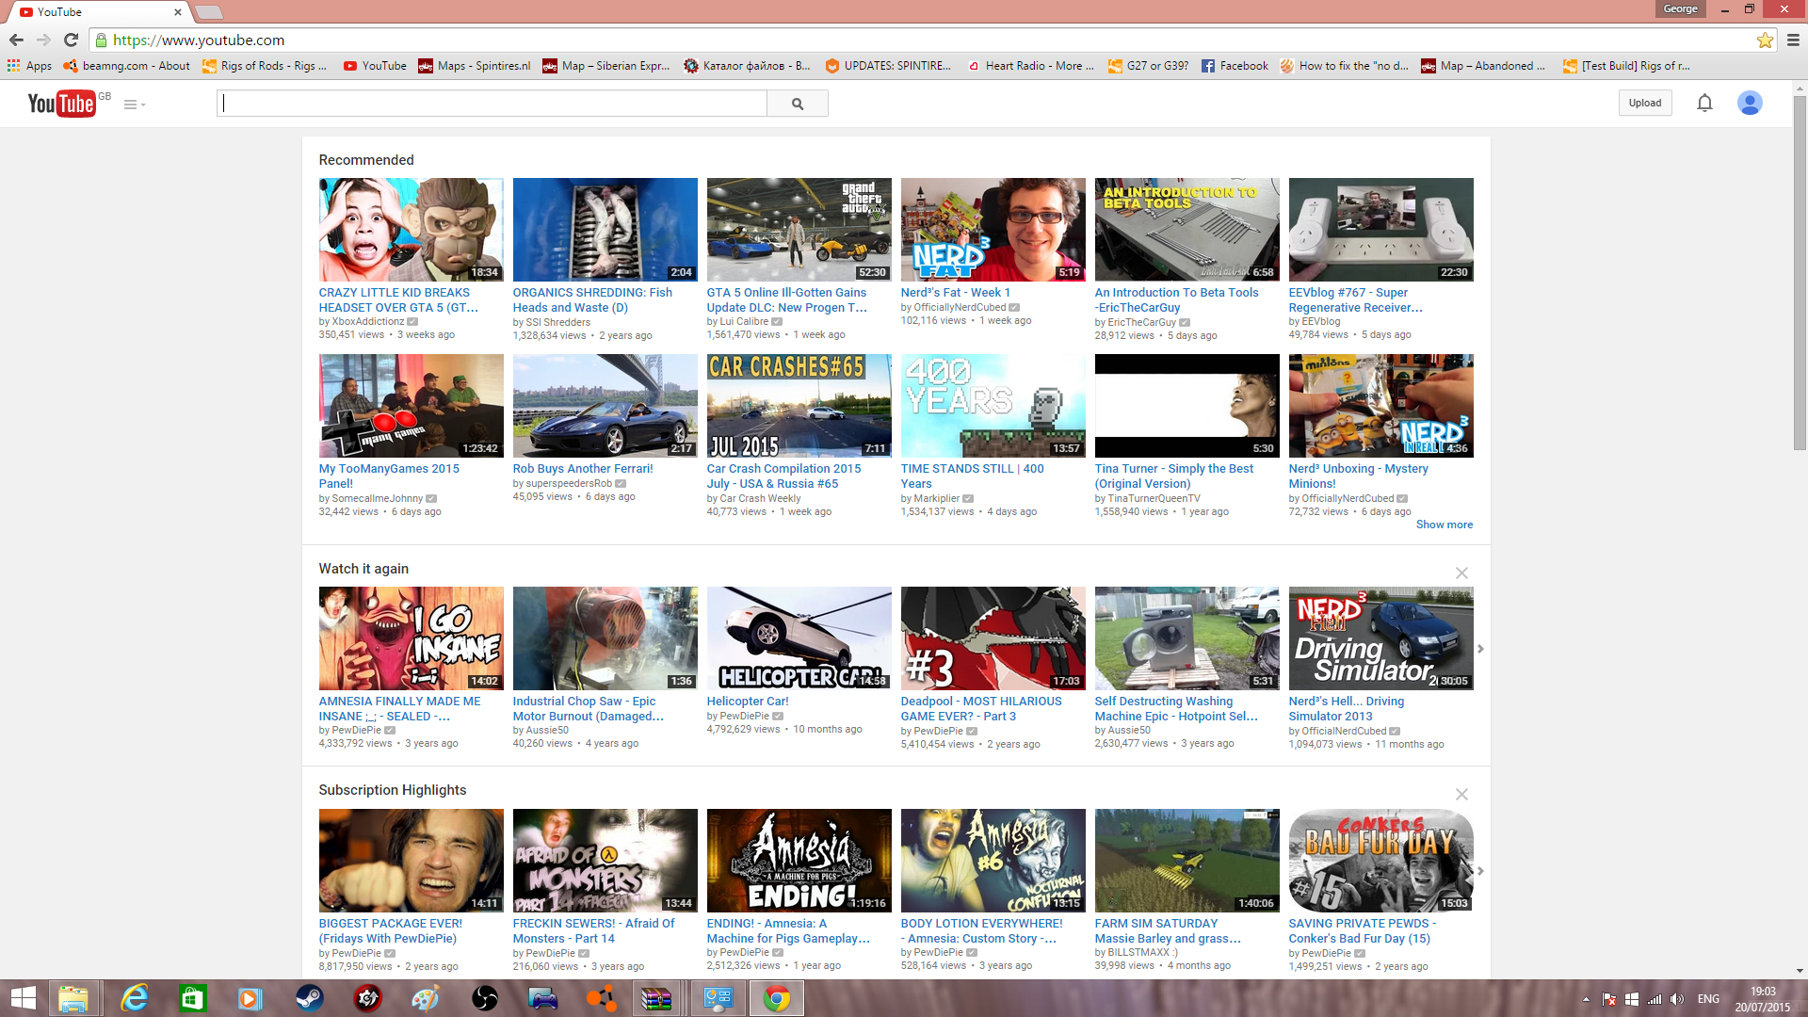This screenshot has height=1017, width=1808.
Task: Launch Internet Explorer from taskbar
Action: click(135, 998)
